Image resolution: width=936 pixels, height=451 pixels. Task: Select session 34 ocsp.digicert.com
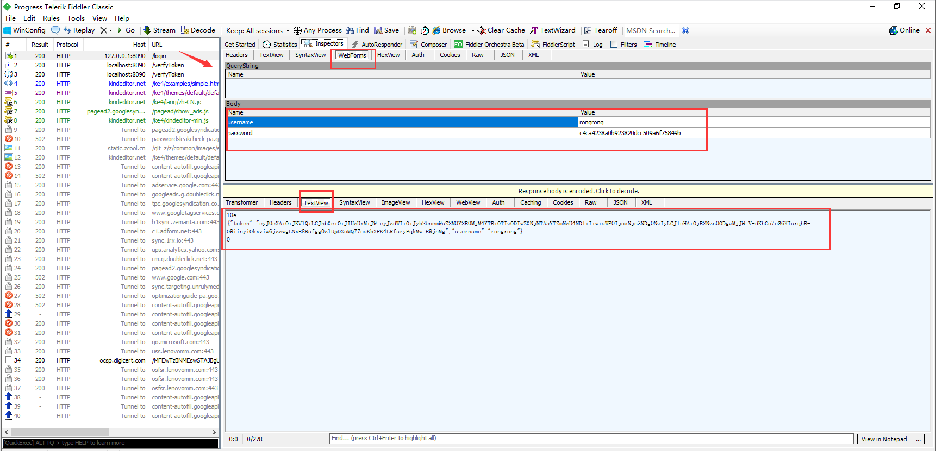111,360
